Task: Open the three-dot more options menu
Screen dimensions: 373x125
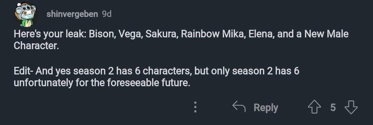Action: [x=195, y=107]
